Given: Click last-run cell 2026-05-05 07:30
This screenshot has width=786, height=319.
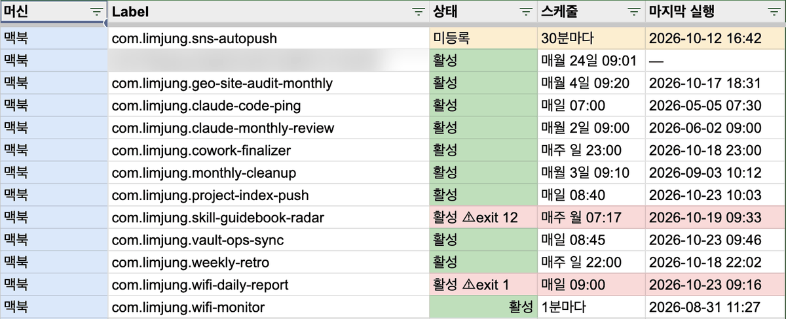Looking at the screenshot, I should (x=715, y=105).
